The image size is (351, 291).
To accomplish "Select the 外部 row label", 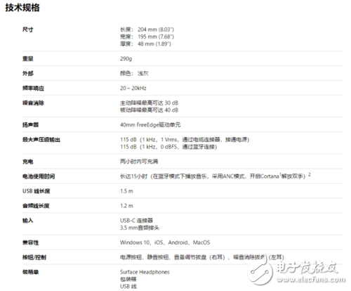I will pyautogui.click(x=28, y=73).
